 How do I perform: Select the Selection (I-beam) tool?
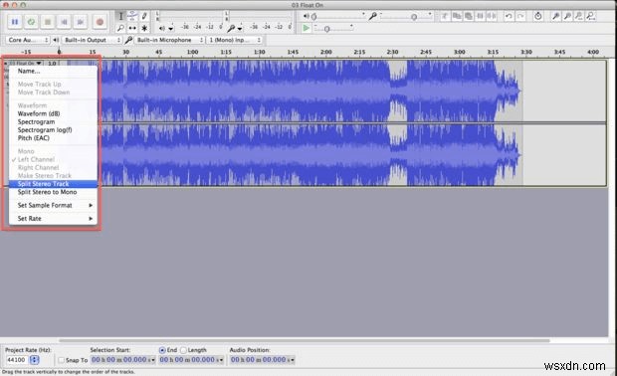120,16
